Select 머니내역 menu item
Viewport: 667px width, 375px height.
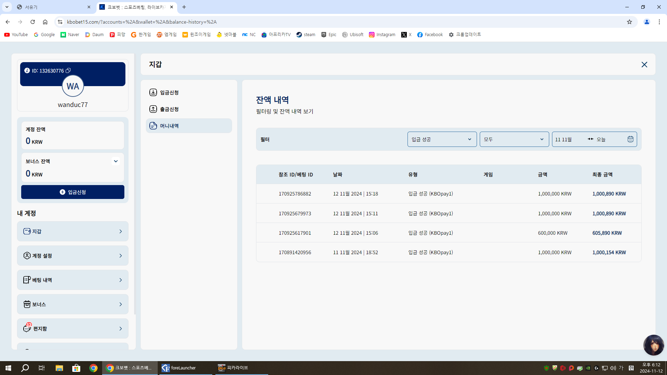click(x=189, y=126)
